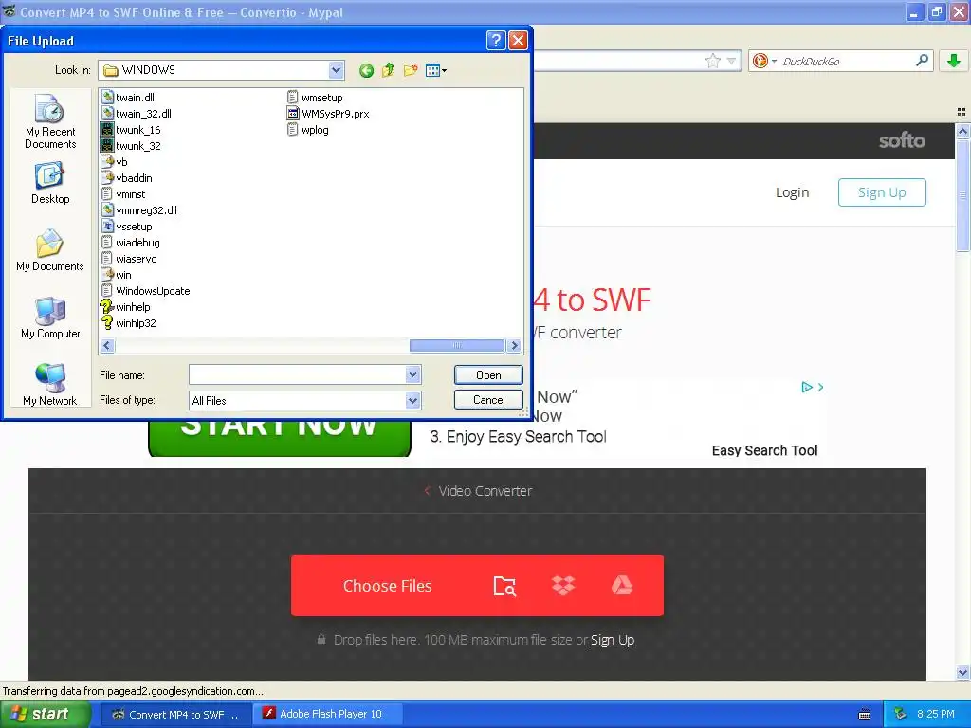
Task: Select the twunk_16 file
Action: pyautogui.click(x=131, y=129)
